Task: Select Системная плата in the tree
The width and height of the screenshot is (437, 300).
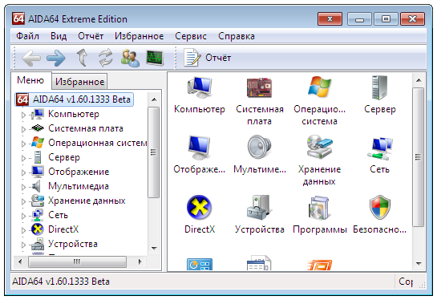Action: point(86,128)
